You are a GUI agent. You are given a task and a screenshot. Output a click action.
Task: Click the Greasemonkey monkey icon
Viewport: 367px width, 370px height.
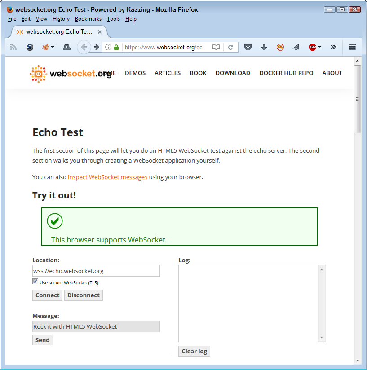point(45,47)
